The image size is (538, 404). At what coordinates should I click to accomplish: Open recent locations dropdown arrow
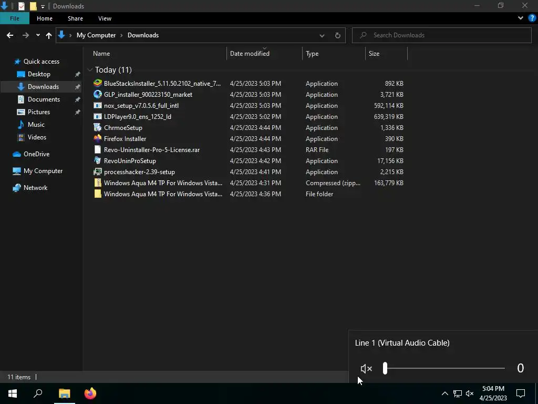point(38,35)
